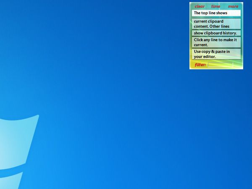252x189 pixels.
Task: Pick the 'show clipboard history.' entry
Action: (216, 33)
